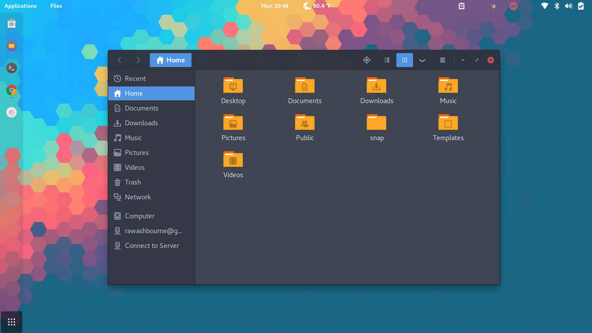This screenshot has height=333, width=592.
Task: Click the Home path bar button
Action: pyautogui.click(x=170, y=60)
